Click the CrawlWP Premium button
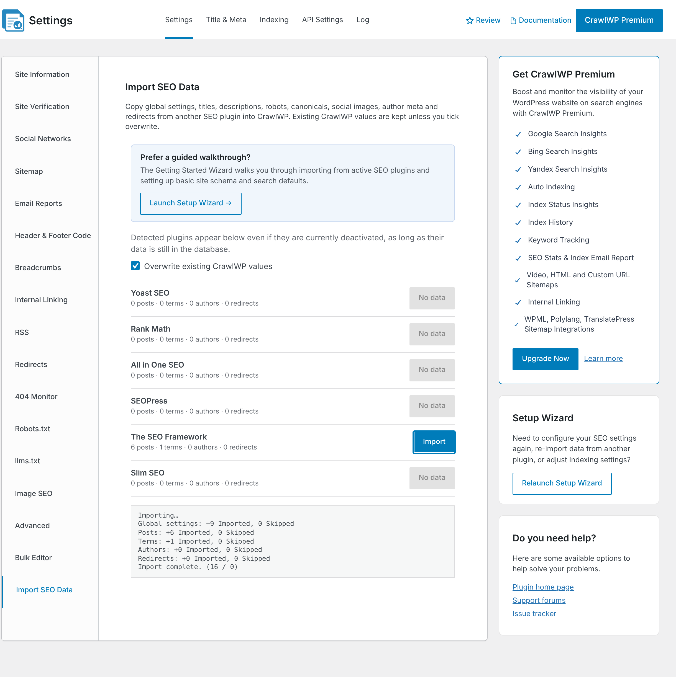The height and width of the screenshot is (677, 676). [x=619, y=20]
